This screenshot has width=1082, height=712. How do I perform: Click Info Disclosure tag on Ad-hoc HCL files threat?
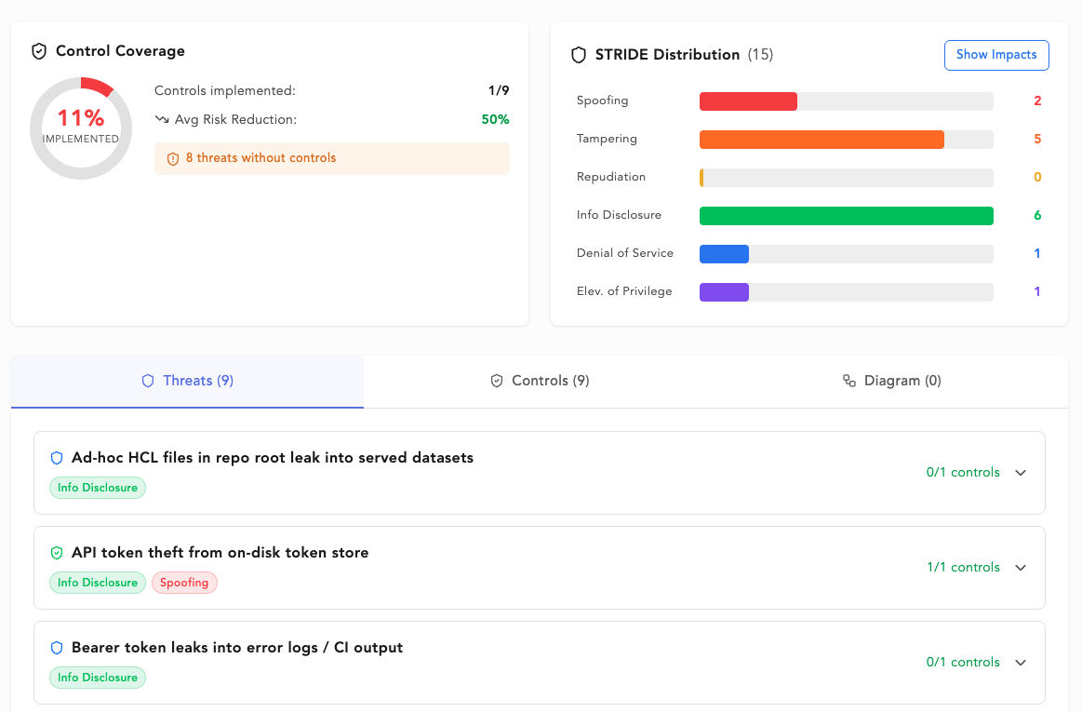point(98,489)
